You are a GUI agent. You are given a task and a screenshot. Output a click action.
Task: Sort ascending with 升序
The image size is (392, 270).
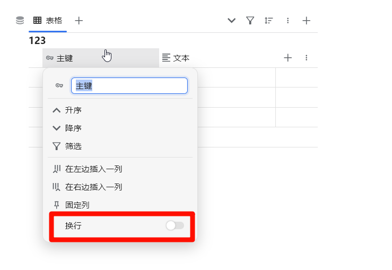[120, 110]
